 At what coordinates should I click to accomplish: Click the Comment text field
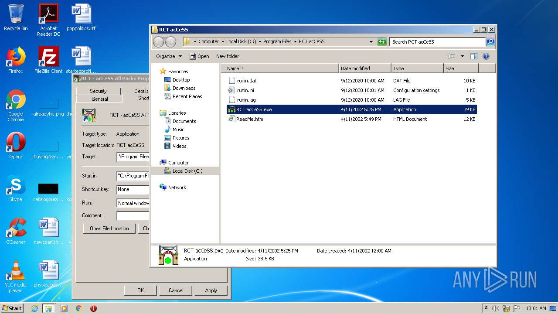click(x=133, y=215)
